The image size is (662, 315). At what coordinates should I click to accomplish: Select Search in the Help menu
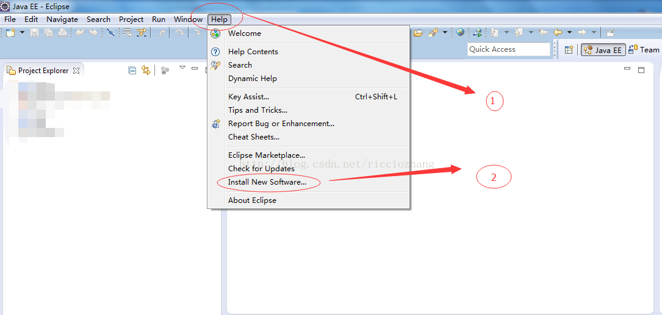308,65
